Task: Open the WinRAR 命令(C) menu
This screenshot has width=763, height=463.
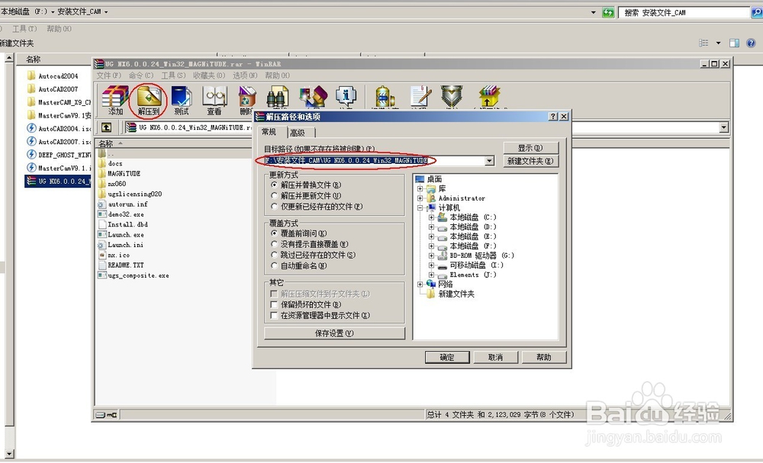Action: [x=141, y=76]
